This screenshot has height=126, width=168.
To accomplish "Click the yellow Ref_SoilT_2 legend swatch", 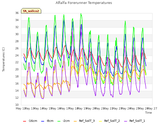I will (100, 121).
